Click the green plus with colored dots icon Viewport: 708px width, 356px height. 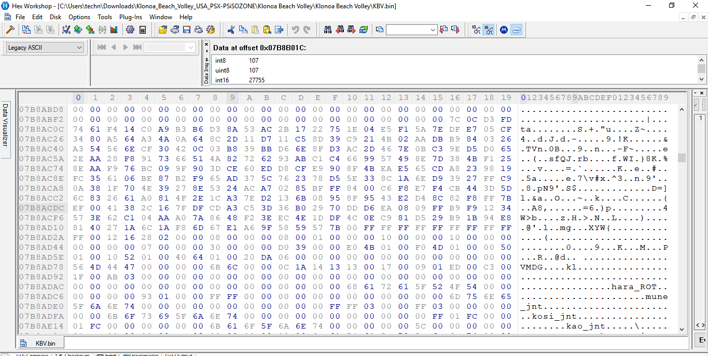[x=90, y=30]
